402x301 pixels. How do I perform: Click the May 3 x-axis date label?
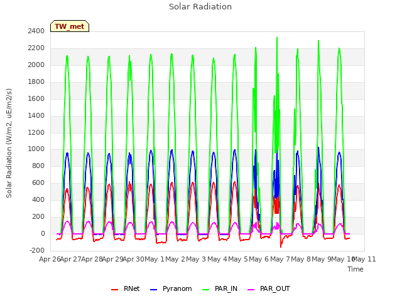click(196, 259)
